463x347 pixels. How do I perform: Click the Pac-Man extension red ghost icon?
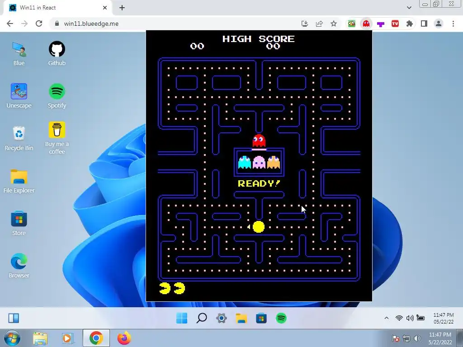[366, 23]
